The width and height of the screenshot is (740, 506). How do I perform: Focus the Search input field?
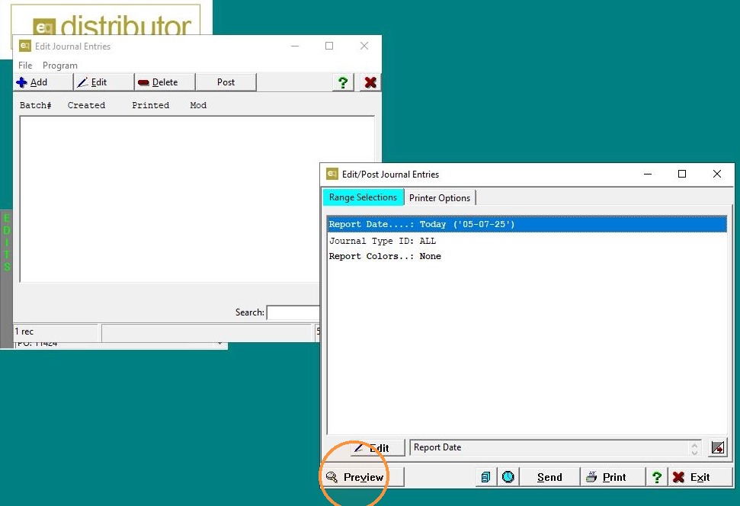293,312
